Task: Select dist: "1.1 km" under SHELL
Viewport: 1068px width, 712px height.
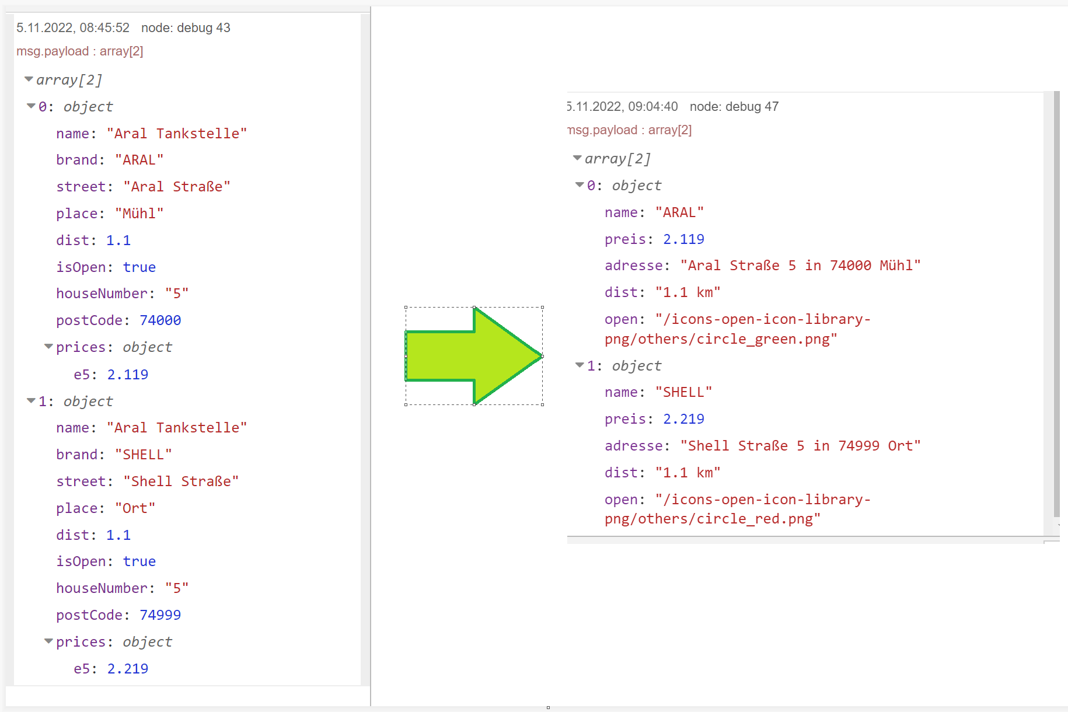Action: (x=662, y=473)
